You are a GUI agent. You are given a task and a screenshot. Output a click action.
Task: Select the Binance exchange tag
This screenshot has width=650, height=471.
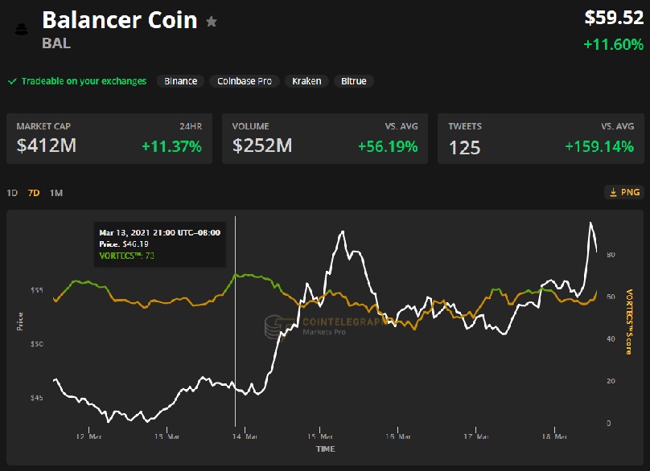[180, 81]
